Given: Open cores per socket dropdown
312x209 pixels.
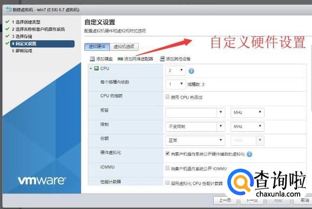Looking at the screenshot, I should (x=175, y=84).
